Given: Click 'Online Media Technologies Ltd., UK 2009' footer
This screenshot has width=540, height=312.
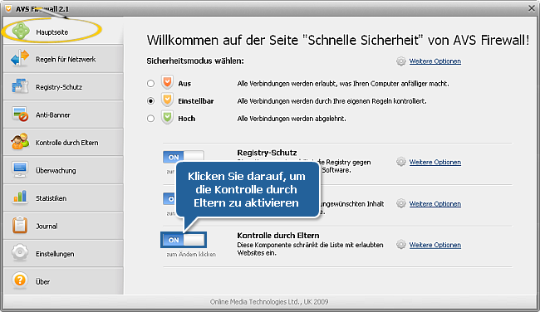Looking at the screenshot, I should [269, 302].
